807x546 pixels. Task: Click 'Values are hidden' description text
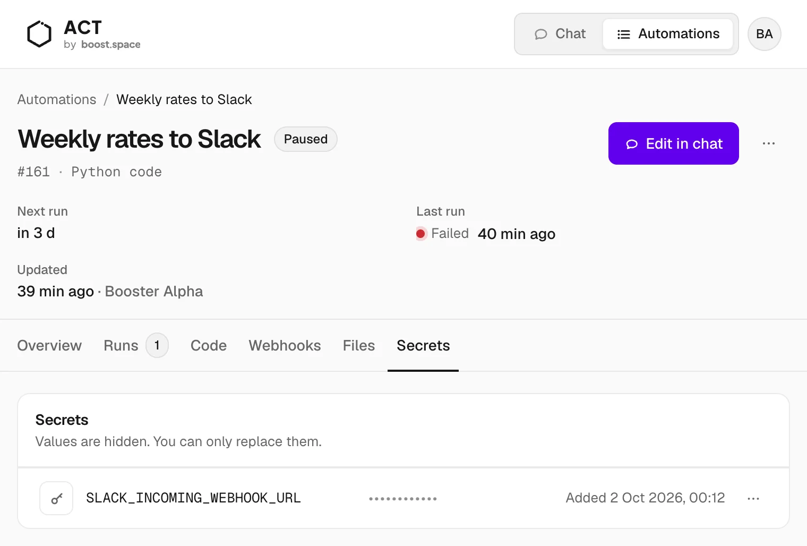[178, 441]
